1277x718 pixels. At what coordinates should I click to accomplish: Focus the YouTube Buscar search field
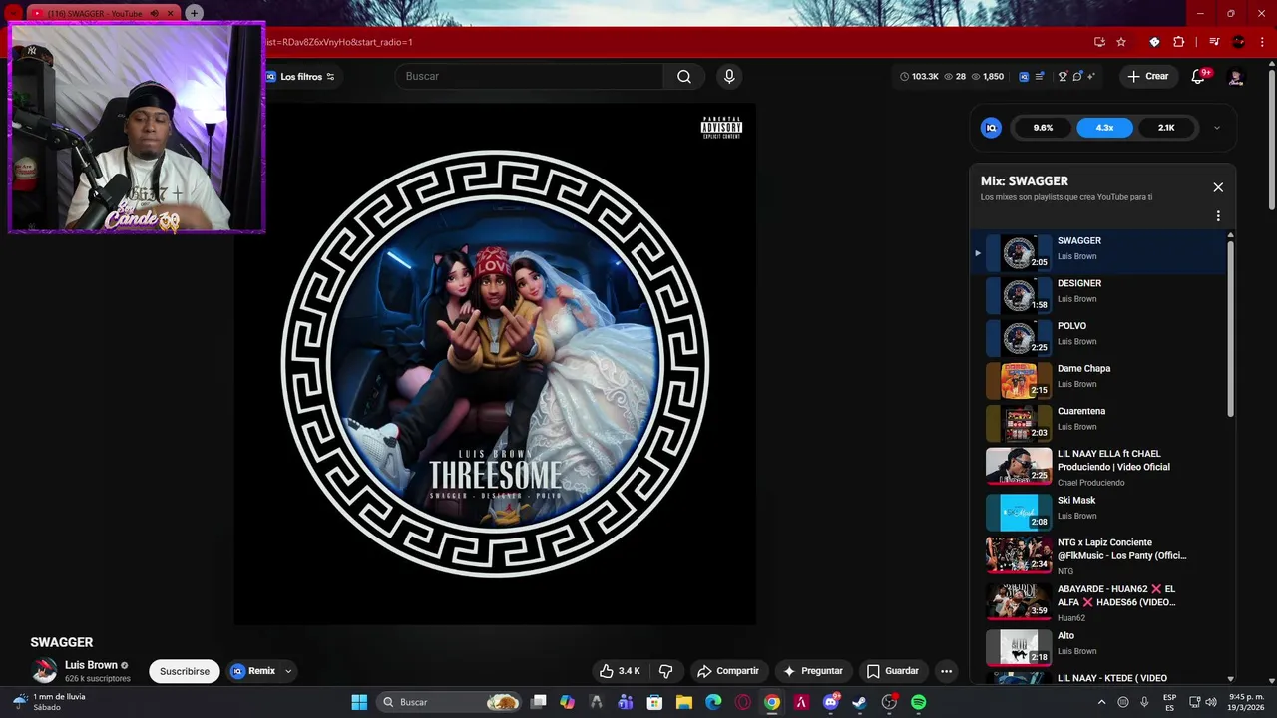click(529, 77)
